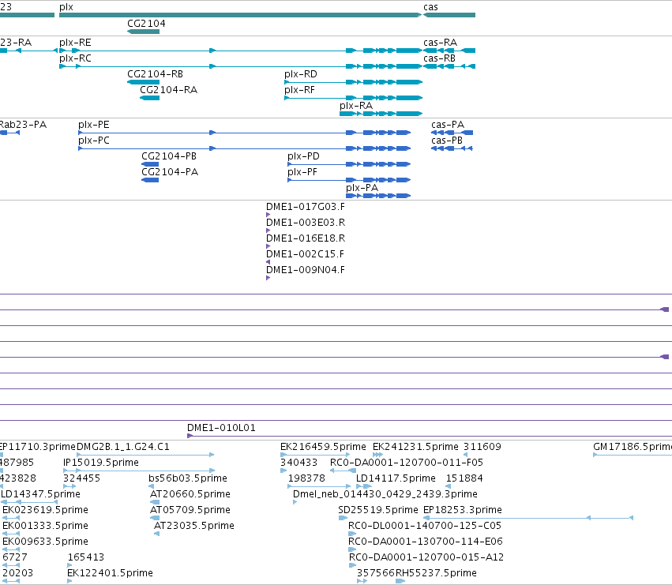Click the DME1-010L01 feature label

pyautogui.click(x=221, y=428)
